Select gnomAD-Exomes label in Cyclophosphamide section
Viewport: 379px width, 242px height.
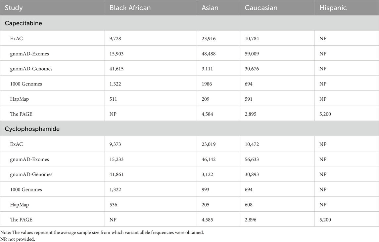coord(29,159)
